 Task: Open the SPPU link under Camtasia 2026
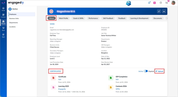118,89
